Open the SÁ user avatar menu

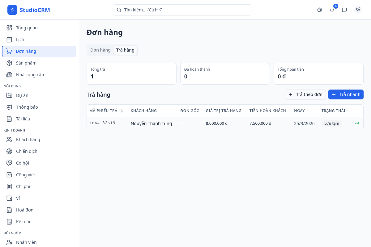point(358,10)
